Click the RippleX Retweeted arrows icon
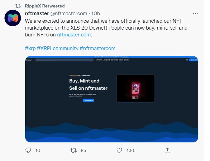 (18, 6)
